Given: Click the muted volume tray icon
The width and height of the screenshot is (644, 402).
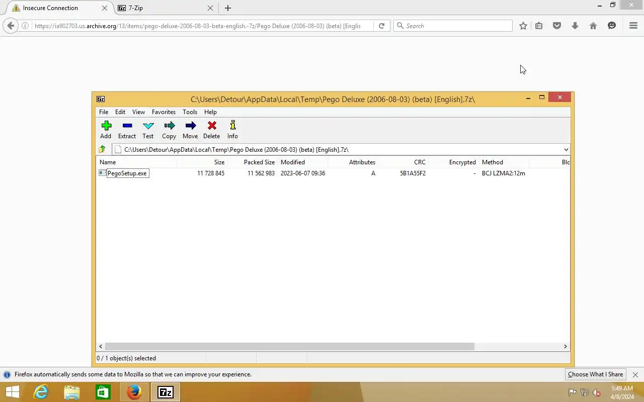Looking at the screenshot, I should pyautogui.click(x=597, y=392).
